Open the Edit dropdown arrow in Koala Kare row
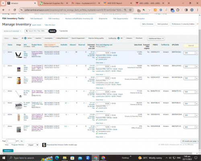This screenshot has width=201, height=161. click(197, 53)
